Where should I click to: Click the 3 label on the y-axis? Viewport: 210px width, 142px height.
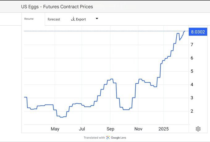point(192,98)
